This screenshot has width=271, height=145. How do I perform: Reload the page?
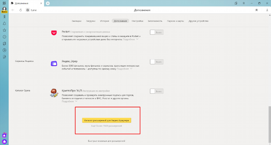click(x=21, y=10)
